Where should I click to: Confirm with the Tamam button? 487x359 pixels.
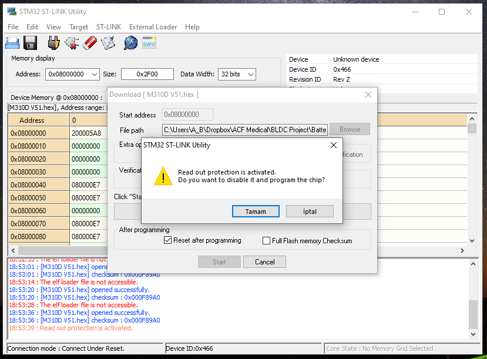coord(256,211)
